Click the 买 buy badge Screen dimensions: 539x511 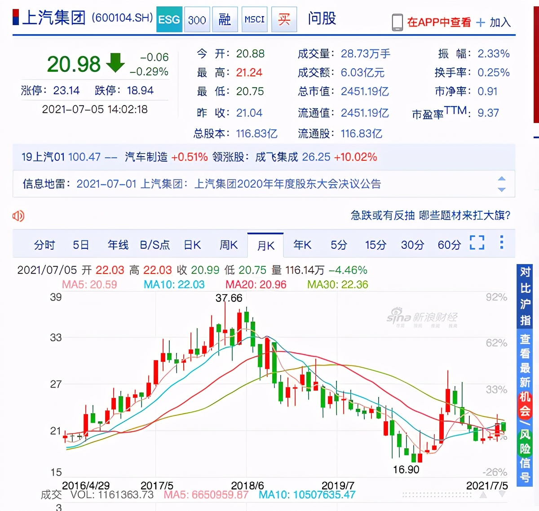click(284, 19)
